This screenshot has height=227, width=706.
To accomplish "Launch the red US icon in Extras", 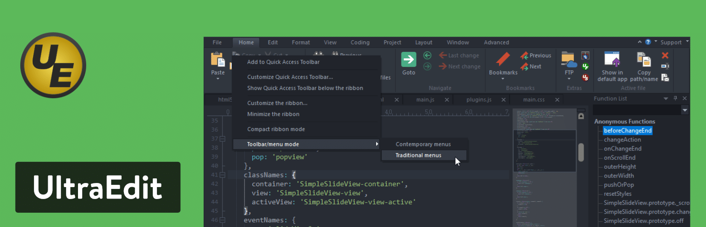I will click(x=585, y=78).
